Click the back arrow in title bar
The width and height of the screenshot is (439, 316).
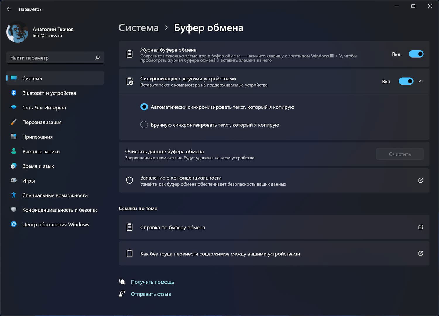point(9,9)
